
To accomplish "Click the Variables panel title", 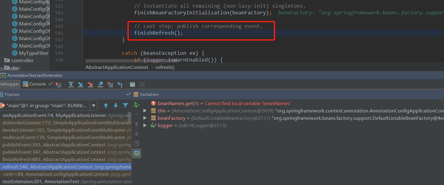I will [149, 94].
